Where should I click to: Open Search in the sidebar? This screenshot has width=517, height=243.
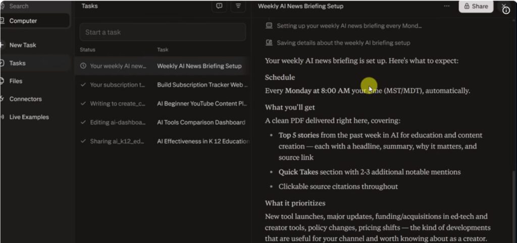point(19,6)
